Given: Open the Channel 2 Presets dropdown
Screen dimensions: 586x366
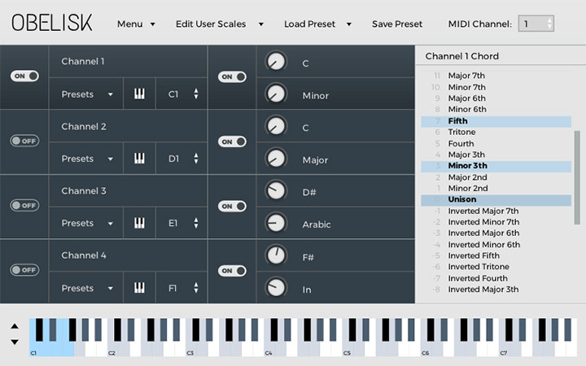Looking at the screenshot, I should click(87, 159).
